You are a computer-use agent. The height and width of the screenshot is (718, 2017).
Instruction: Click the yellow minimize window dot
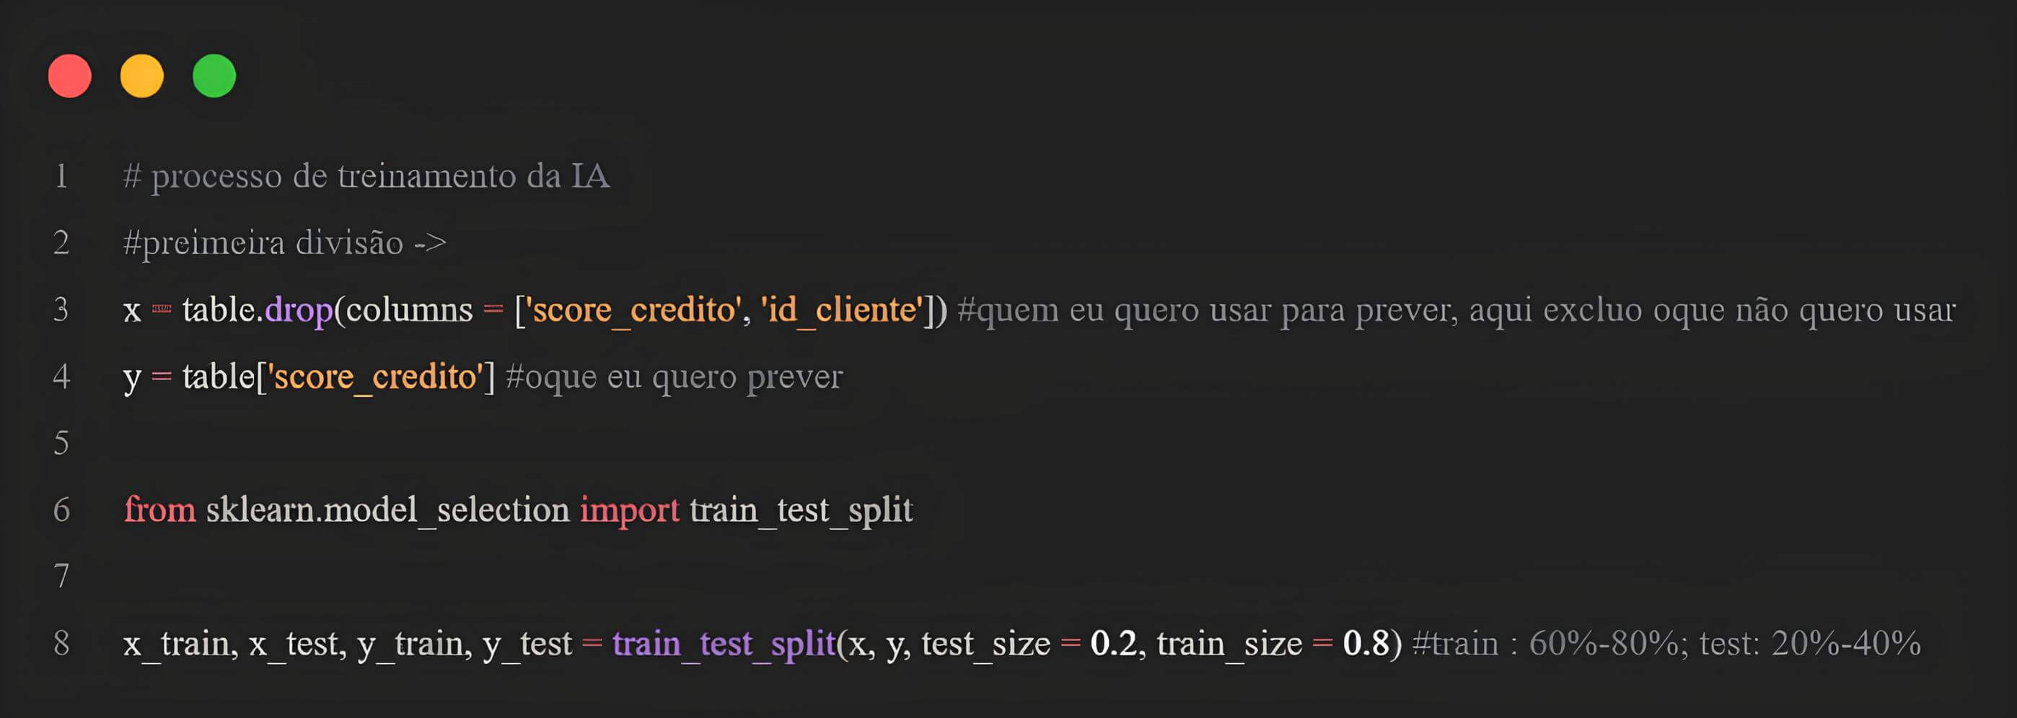pos(141,76)
